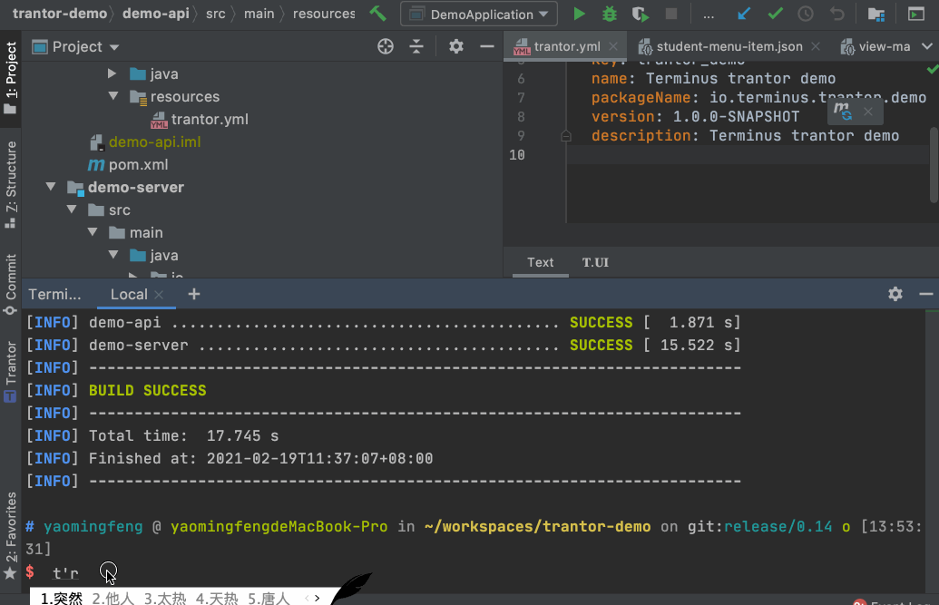The height and width of the screenshot is (605, 939).
Task: Choose IME candidate 3.太热
Action: click(165, 598)
